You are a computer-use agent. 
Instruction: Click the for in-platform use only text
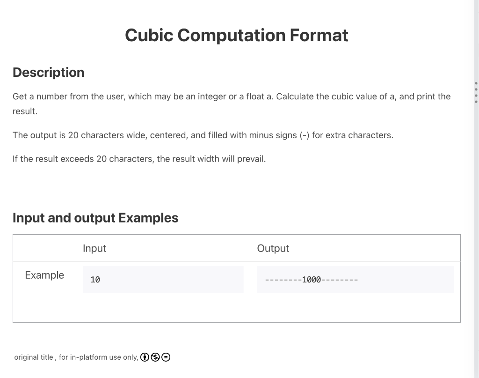pos(98,357)
